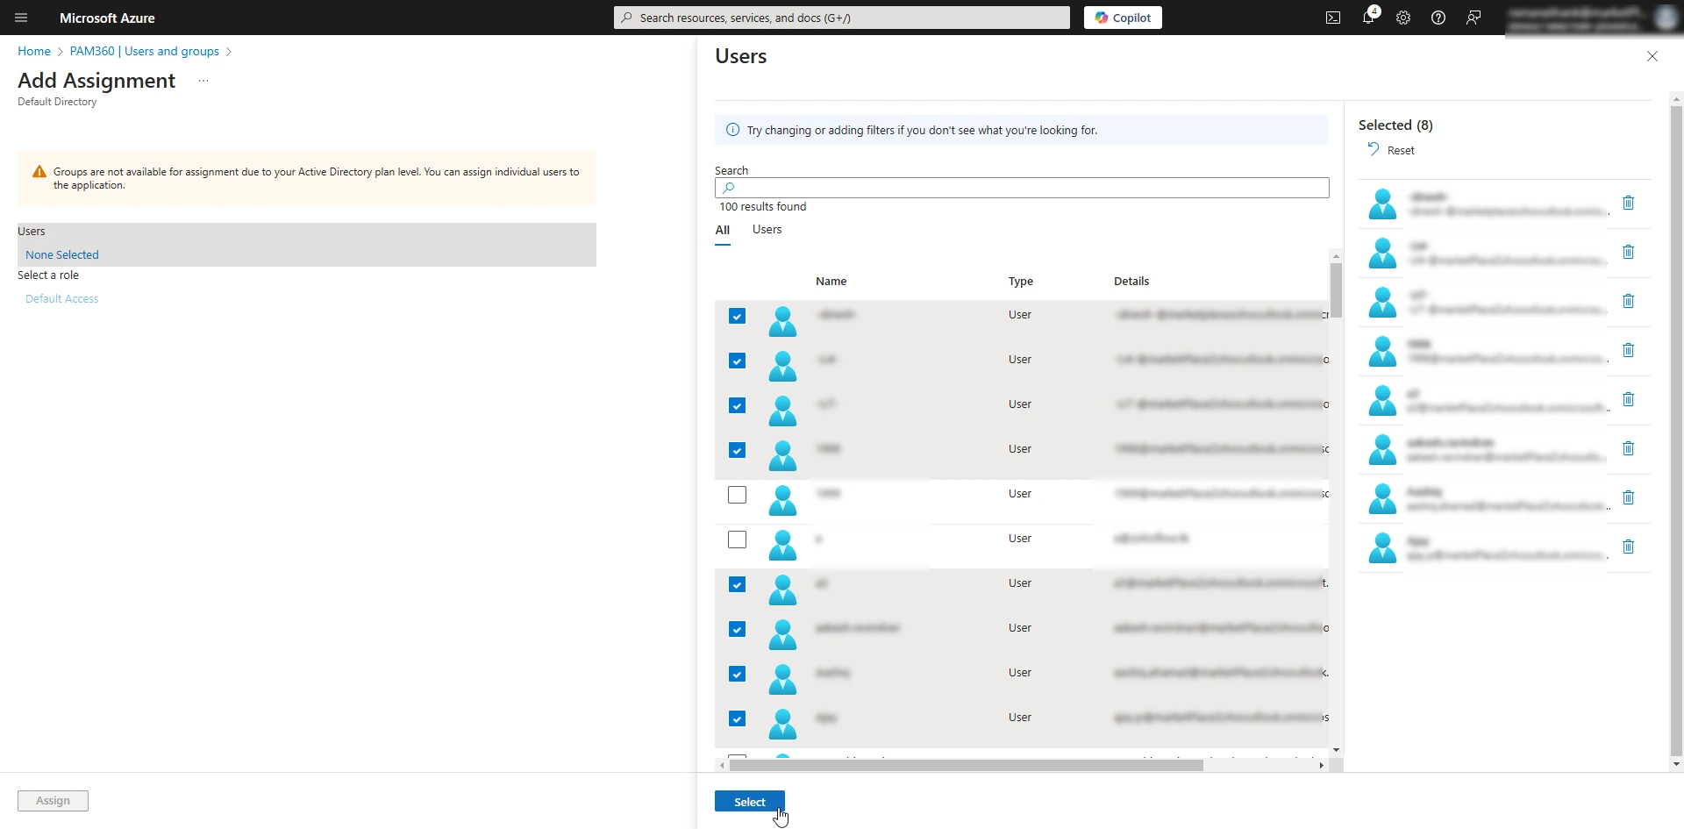Open the Azure portal hamburger menu
Viewport: 1684px width, 829px height.
(x=21, y=18)
